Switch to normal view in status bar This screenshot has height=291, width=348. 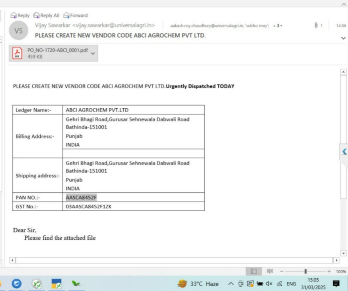coord(254,271)
